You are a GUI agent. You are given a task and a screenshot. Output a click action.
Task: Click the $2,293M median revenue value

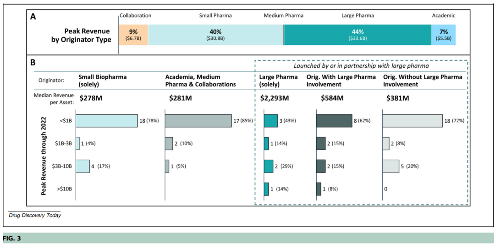[x=274, y=98]
